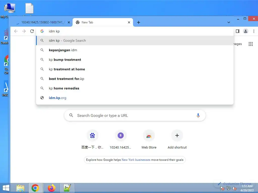Image resolution: width=258 pixels, height=193 pixels.
Task: Go forward with the forward arrow
Action: (24, 31)
